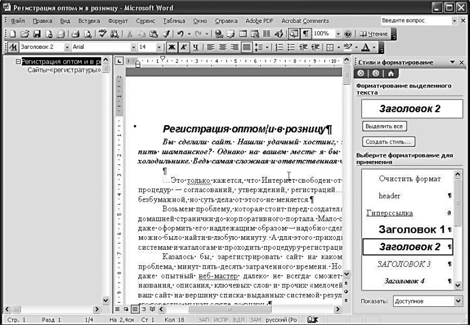The image size is (470, 325).
Task: Click the Undo arrow icon
Action: tap(180, 34)
